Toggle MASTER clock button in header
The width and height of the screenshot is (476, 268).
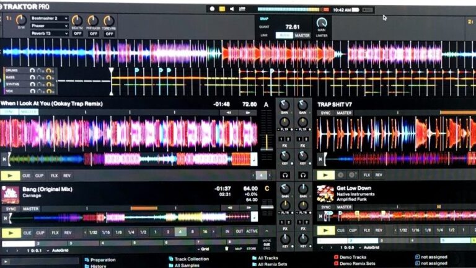pyautogui.click(x=302, y=35)
